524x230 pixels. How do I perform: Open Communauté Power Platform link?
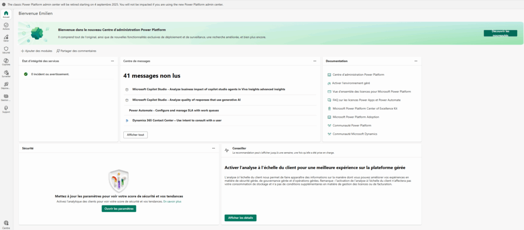coord(352,126)
